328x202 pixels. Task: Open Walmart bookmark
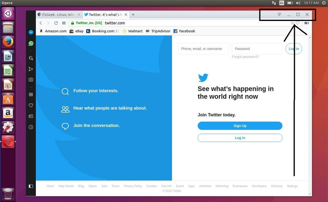click(132, 31)
